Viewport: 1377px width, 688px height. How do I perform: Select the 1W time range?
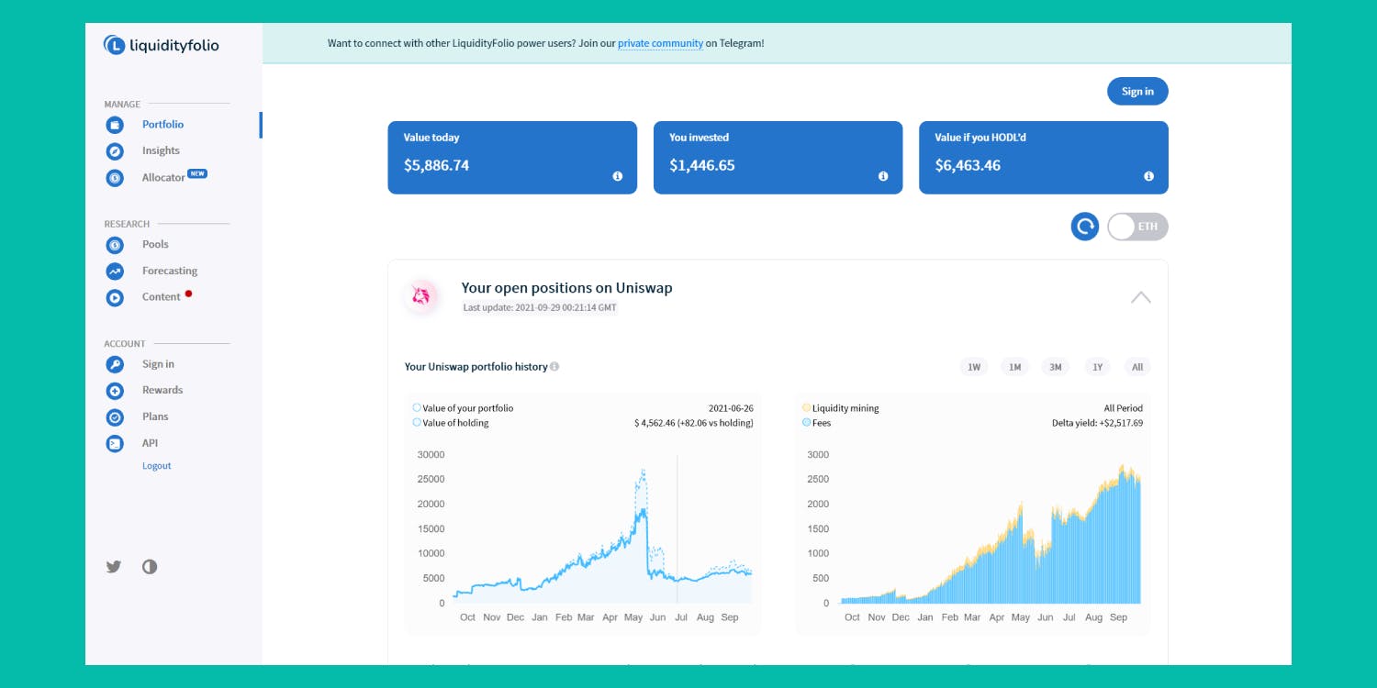pyautogui.click(x=974, y=367)
